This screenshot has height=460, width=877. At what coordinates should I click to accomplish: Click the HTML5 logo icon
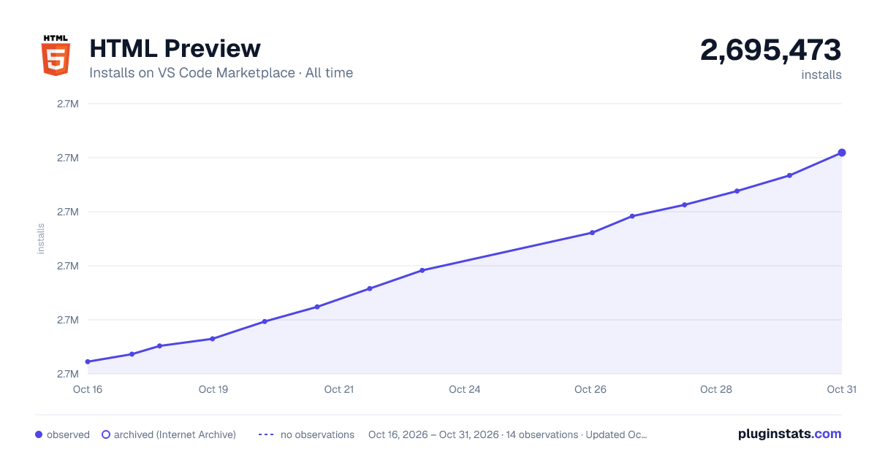pyautogui.click(x=56, y=55)
